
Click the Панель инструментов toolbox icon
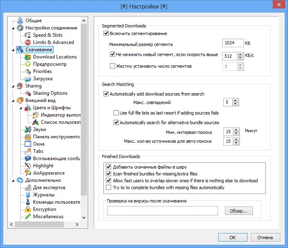28,137
